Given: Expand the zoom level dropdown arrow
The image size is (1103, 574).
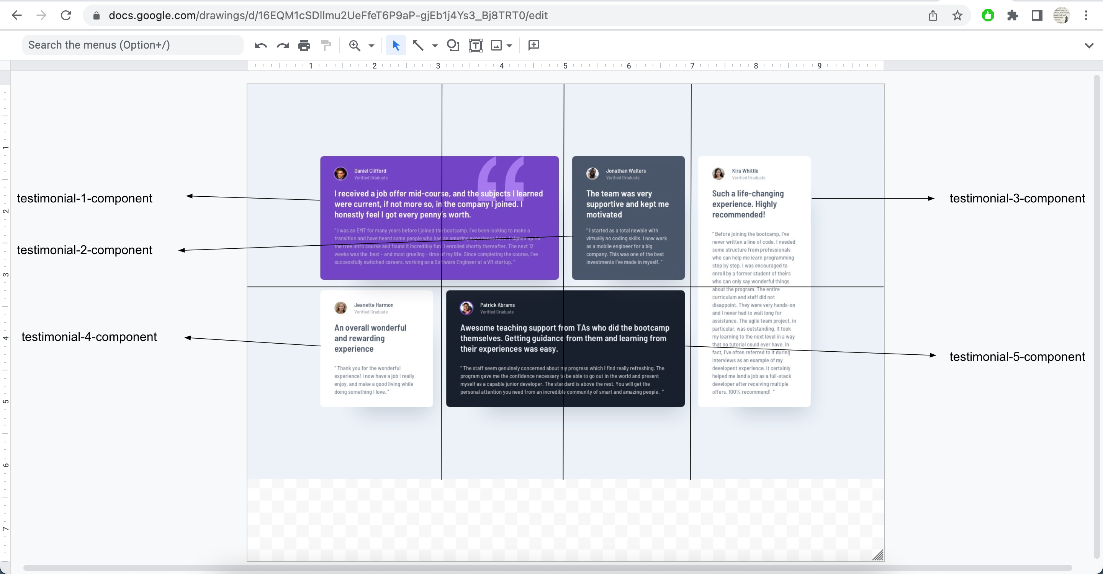Looking at the screenshot, I should [x=371, y=46].
